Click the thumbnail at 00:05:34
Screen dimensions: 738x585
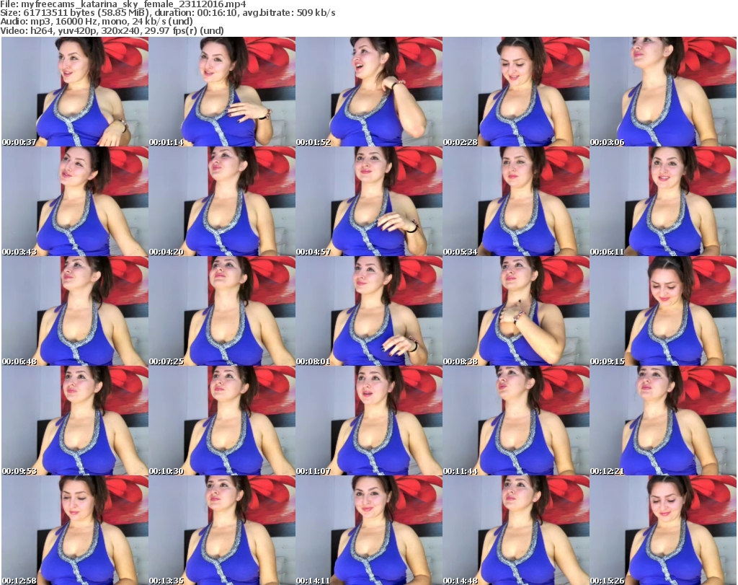click(516, 201)
